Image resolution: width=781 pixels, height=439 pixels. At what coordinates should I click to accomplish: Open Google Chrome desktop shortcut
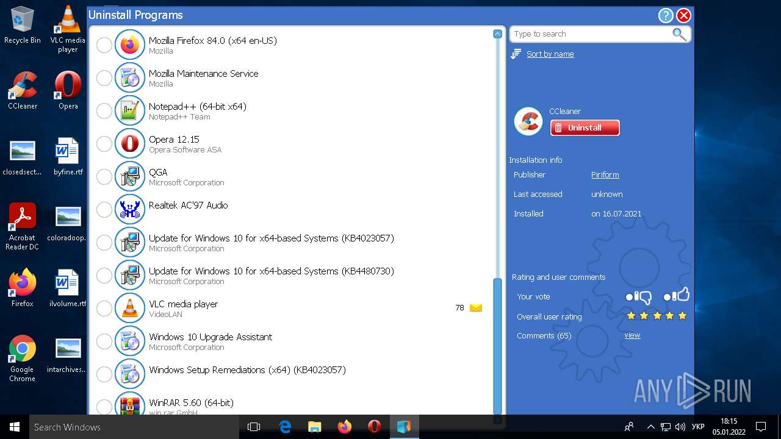point(23,359)
